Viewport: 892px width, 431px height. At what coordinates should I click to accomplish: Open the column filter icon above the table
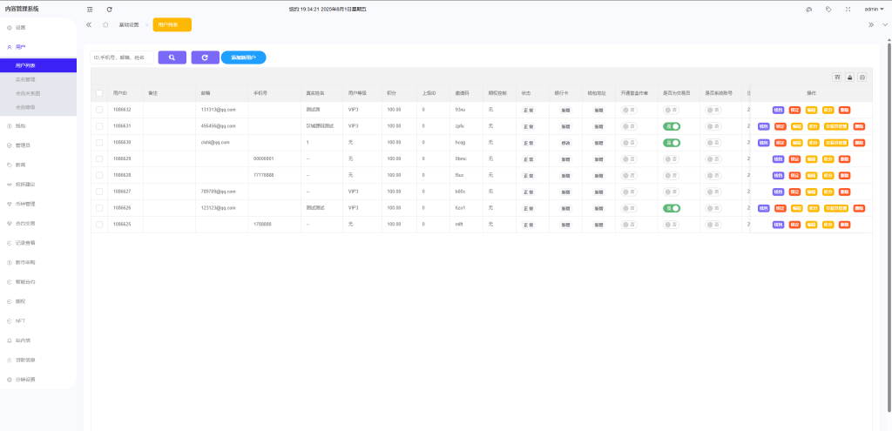837,77
